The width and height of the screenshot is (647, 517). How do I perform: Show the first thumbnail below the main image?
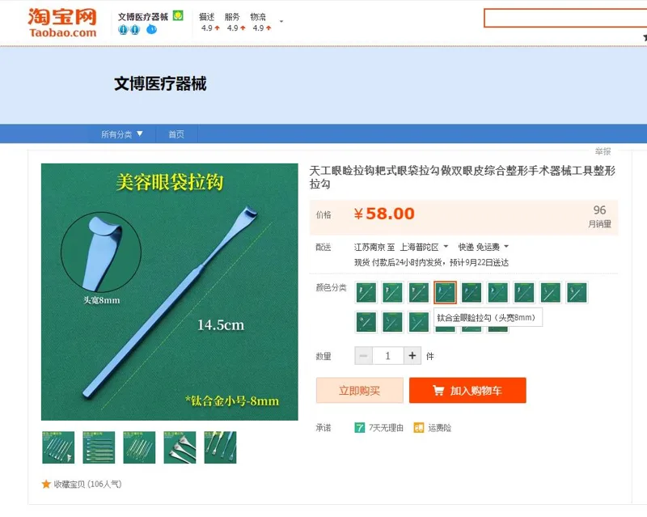[x=58, y=447]
